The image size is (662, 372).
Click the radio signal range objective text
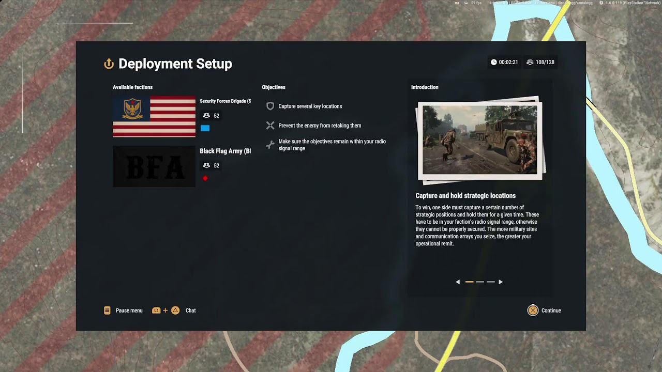click(332, 145)
